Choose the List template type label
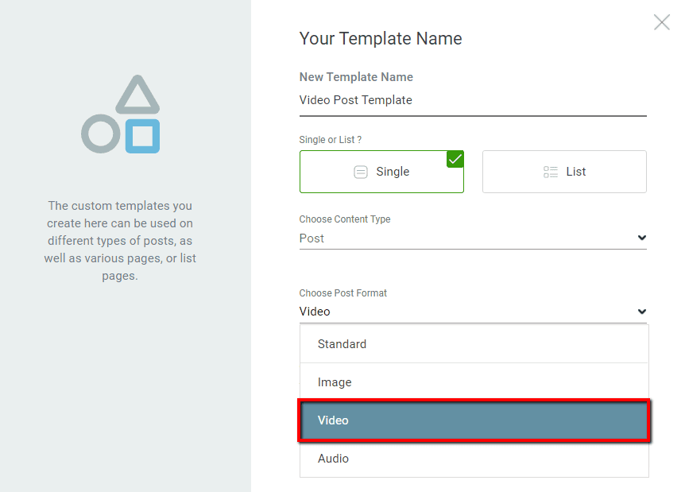Image resolution: width=685 pixels, height=492 pixels. pos(576,172)
